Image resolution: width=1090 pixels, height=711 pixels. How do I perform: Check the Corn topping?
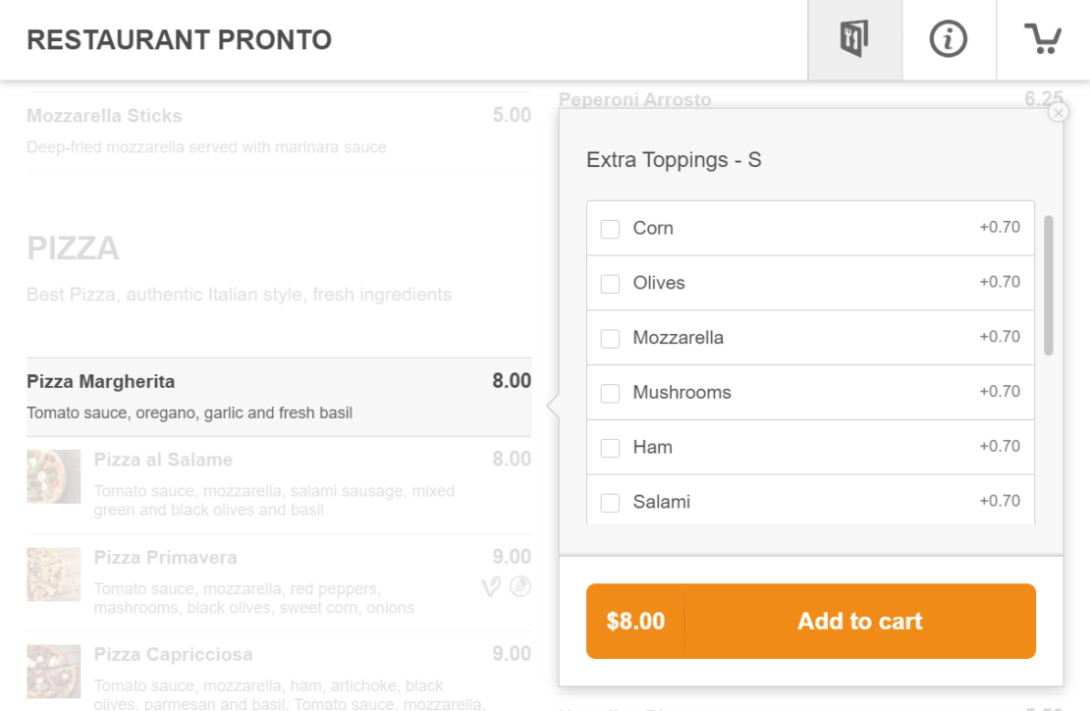pyautogui.click(x=610, y=229)
